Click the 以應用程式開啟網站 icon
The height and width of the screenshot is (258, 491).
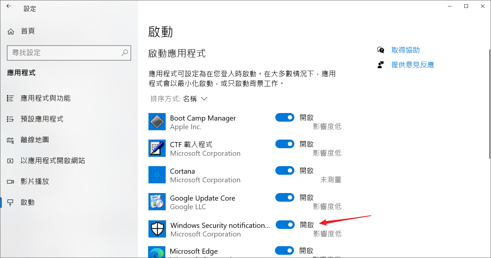[x=11, y=161]
